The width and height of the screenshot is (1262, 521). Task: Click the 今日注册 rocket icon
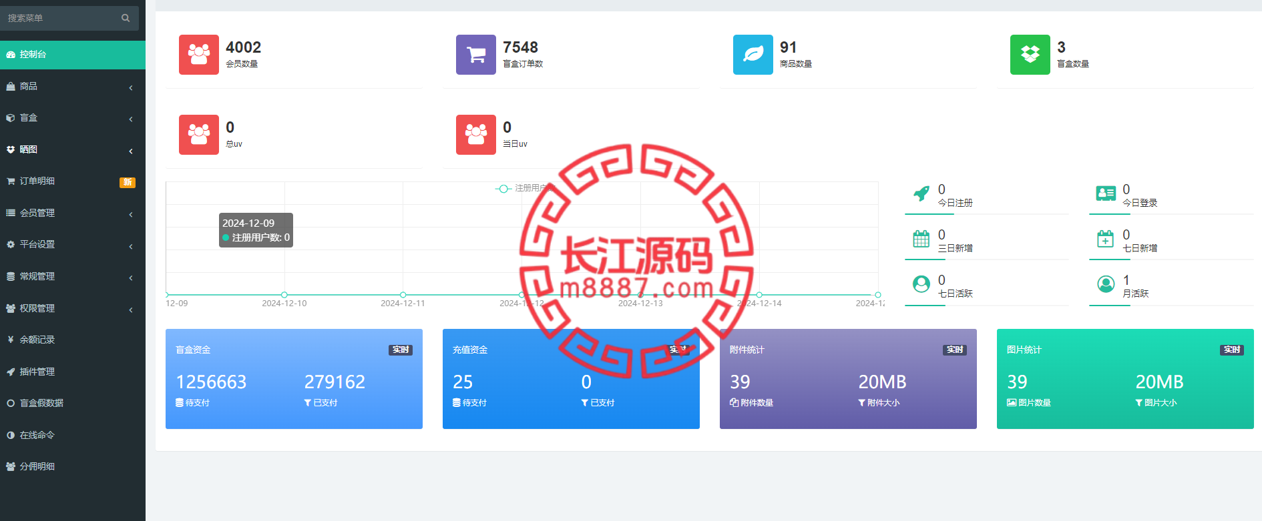(921, 193)
